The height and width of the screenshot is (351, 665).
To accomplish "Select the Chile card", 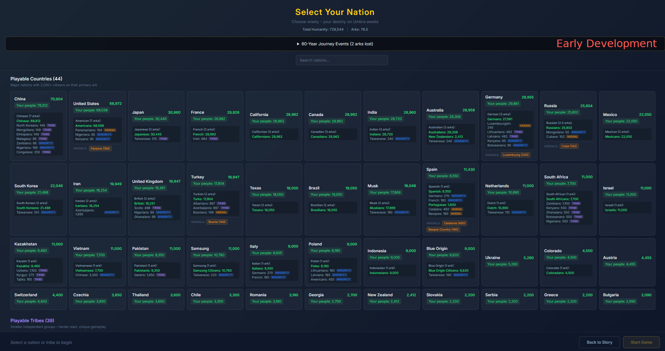I will click(215, 299).
